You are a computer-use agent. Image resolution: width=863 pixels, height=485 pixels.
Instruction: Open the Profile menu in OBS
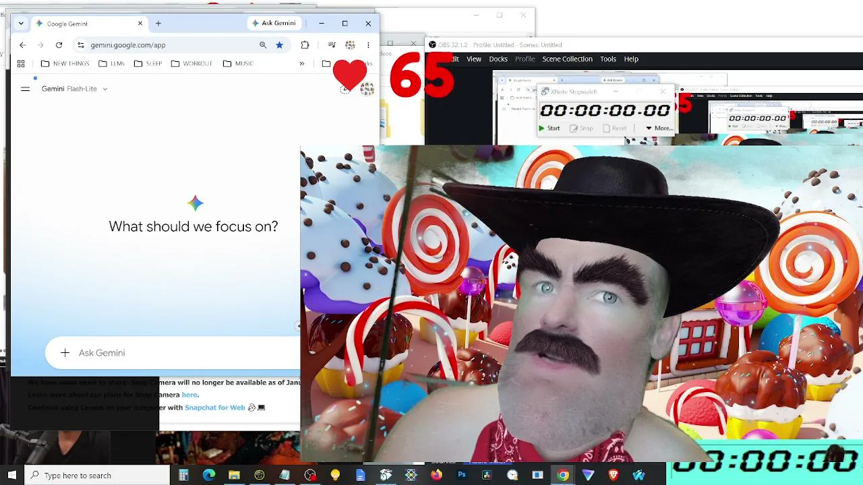(525, 59)
